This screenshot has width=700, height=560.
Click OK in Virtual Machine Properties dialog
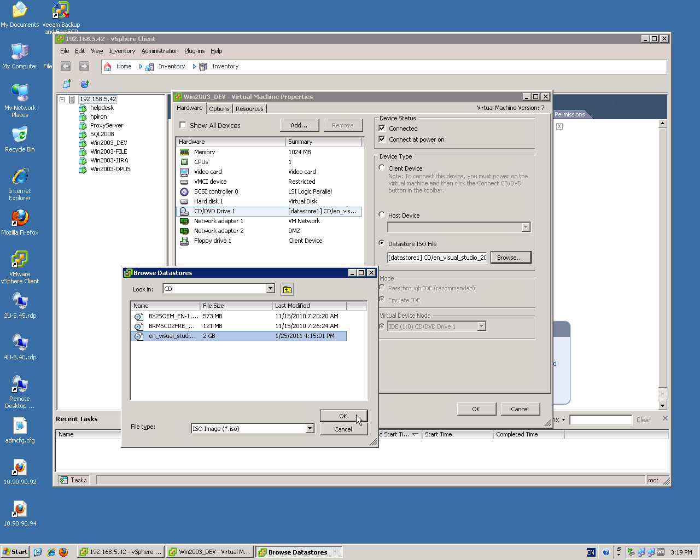[x=476, y=409]
